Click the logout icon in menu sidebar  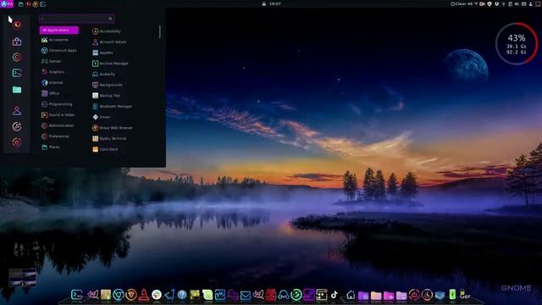(x=17, y=126)
